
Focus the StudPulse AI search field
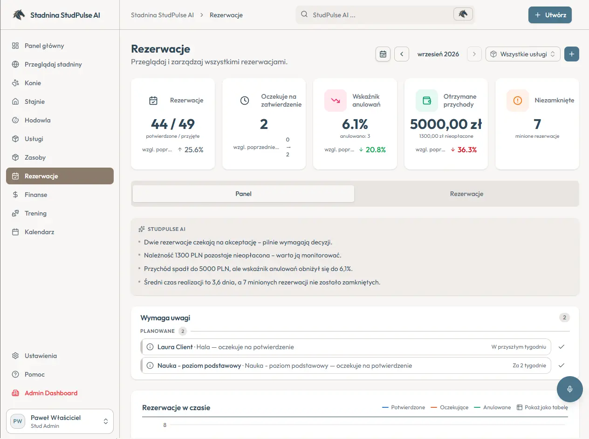[385, 14]
